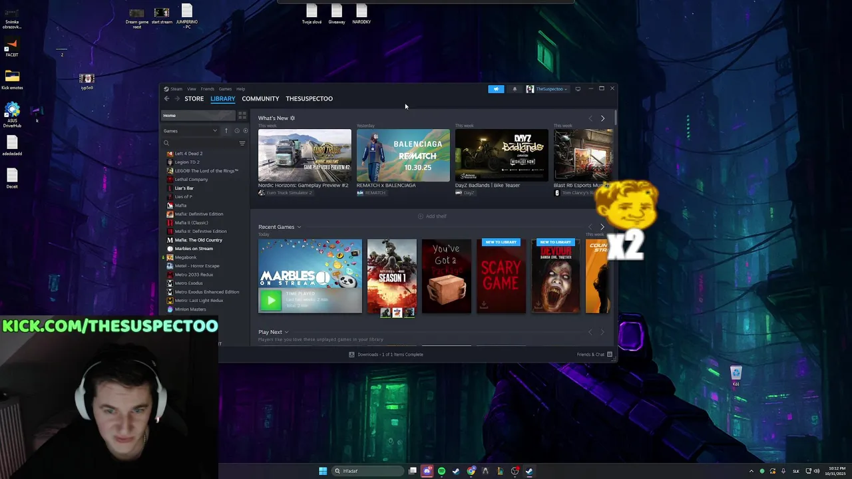Viewport: 852px width, 479px height.
Task: Select the ASUS DriverHub desktop icon
Action: 12,114
